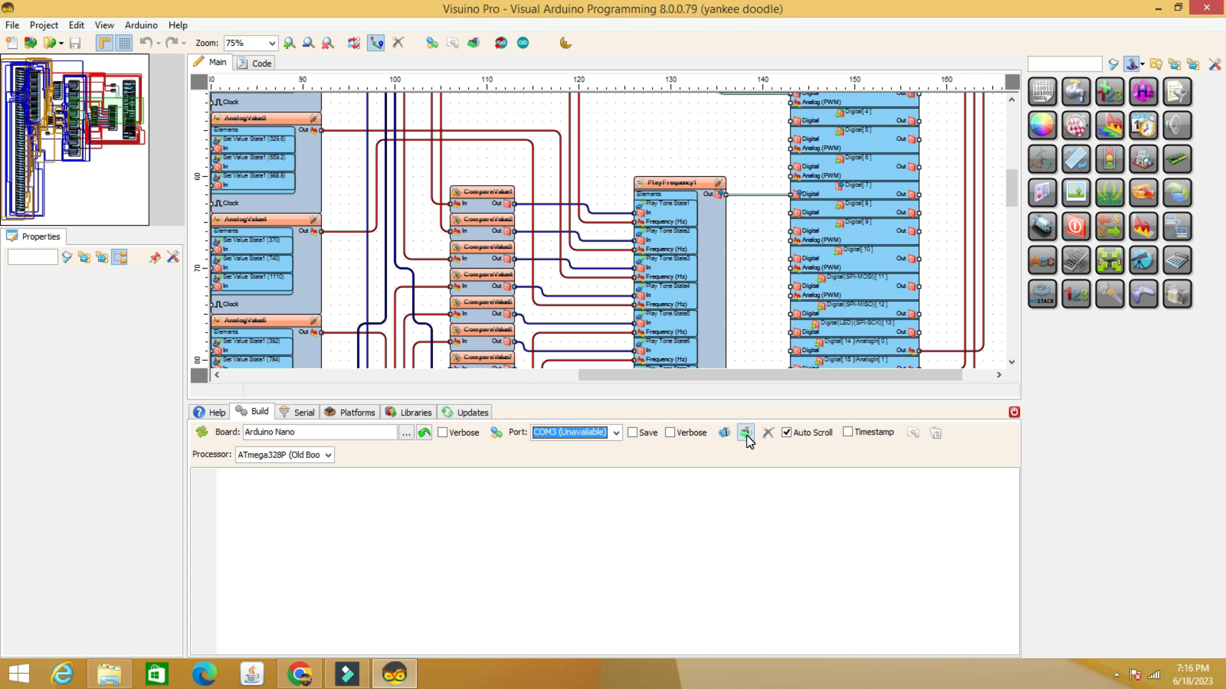
Task: Open the ABC text components category
Action: point(1042,260)
